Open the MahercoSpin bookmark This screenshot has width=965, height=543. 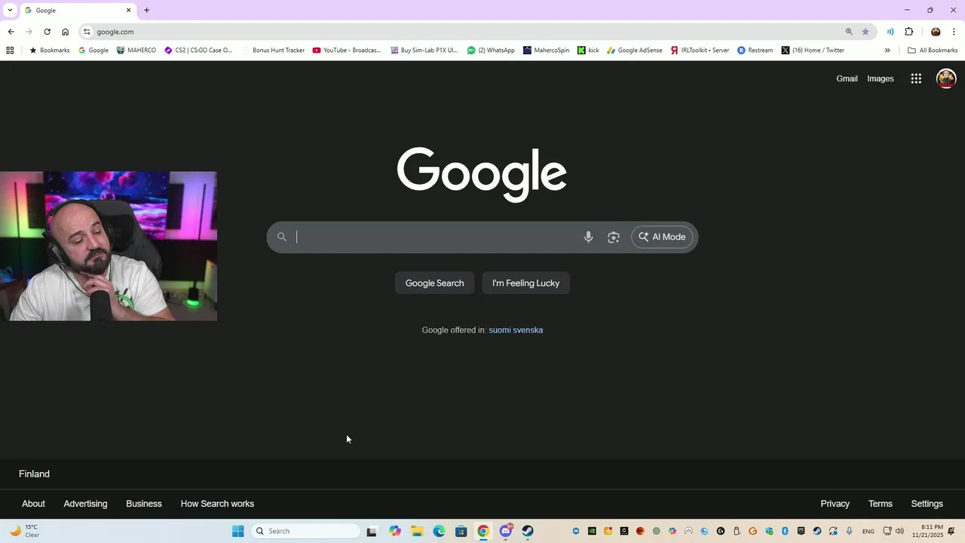pyautogui.click(x=547, y=51)
